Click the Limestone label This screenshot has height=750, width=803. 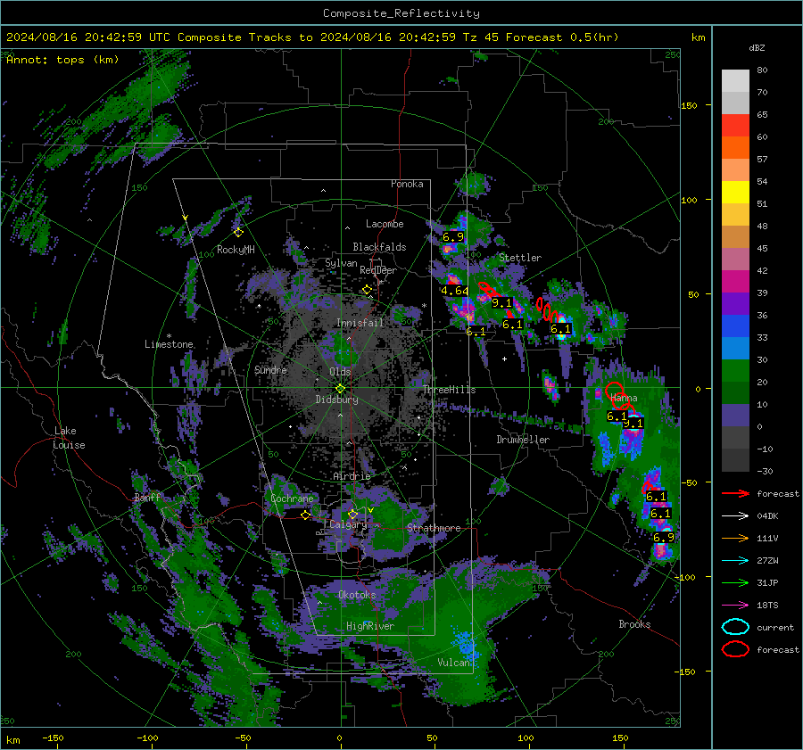[x=169, y=344]
